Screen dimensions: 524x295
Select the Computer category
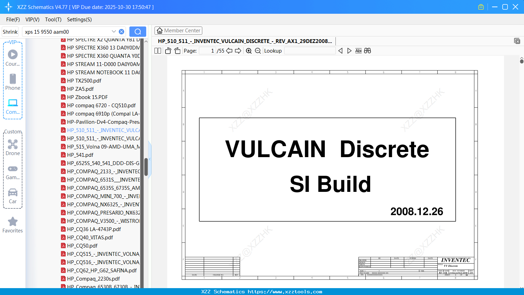(13, 106)
